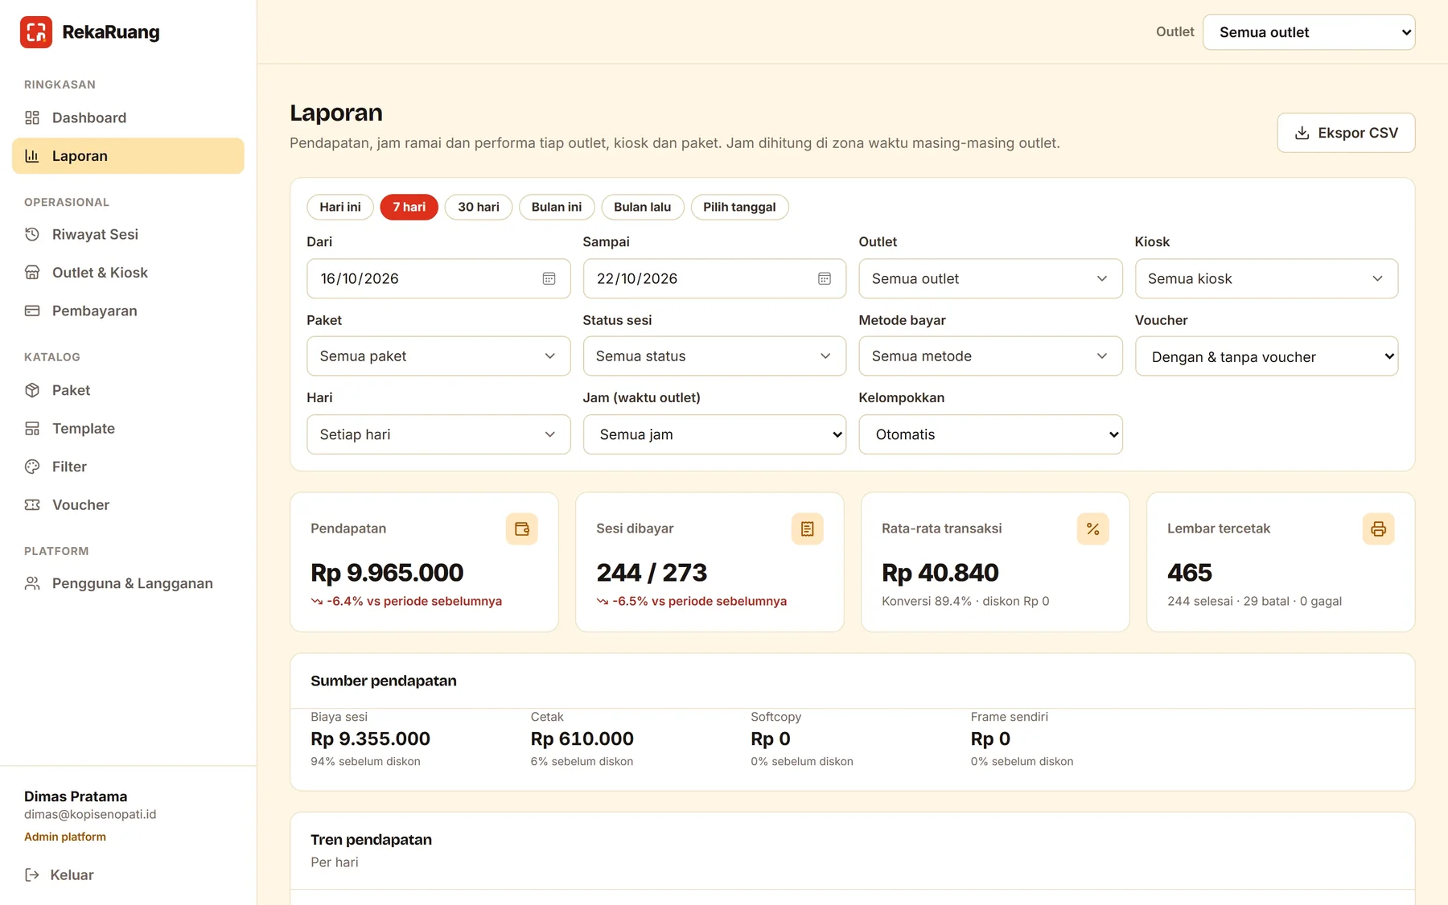Open calendar picker in Sampai field
Image resolution: width=1448 pixels, height=905 pixels.
pos(825,278)
